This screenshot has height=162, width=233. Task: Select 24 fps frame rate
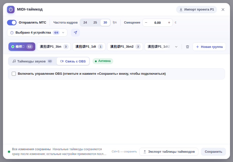click(85, 23)
